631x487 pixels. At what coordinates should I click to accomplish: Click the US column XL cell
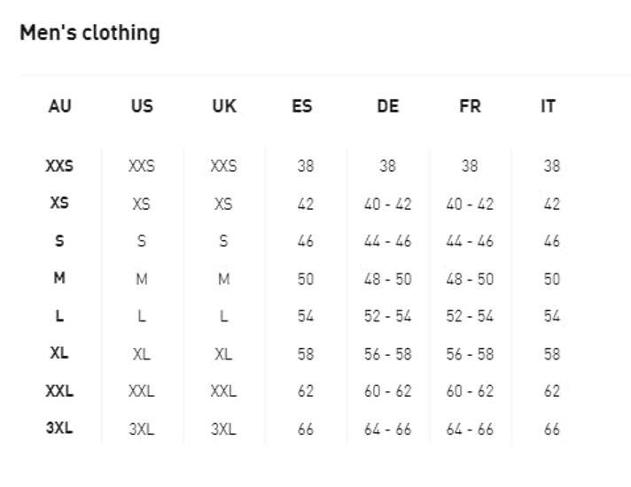coord(142,354)
